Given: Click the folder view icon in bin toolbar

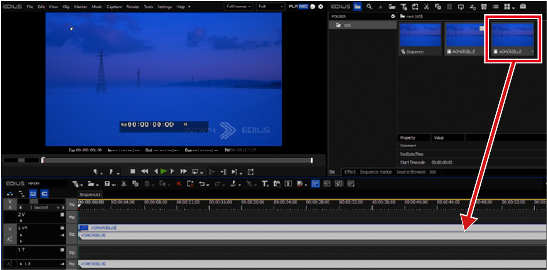Looking at the screenshot, I should pyautogui.click(x=357, y=7).
